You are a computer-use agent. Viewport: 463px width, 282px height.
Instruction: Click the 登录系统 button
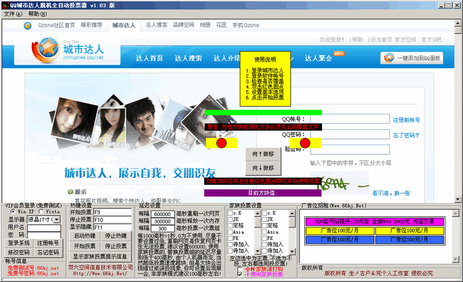[19, 243]
